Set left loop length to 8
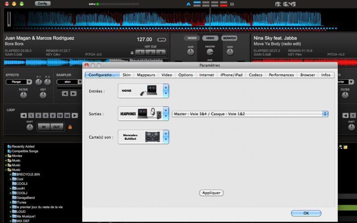 pyautogui.click(x=53, y=116)
